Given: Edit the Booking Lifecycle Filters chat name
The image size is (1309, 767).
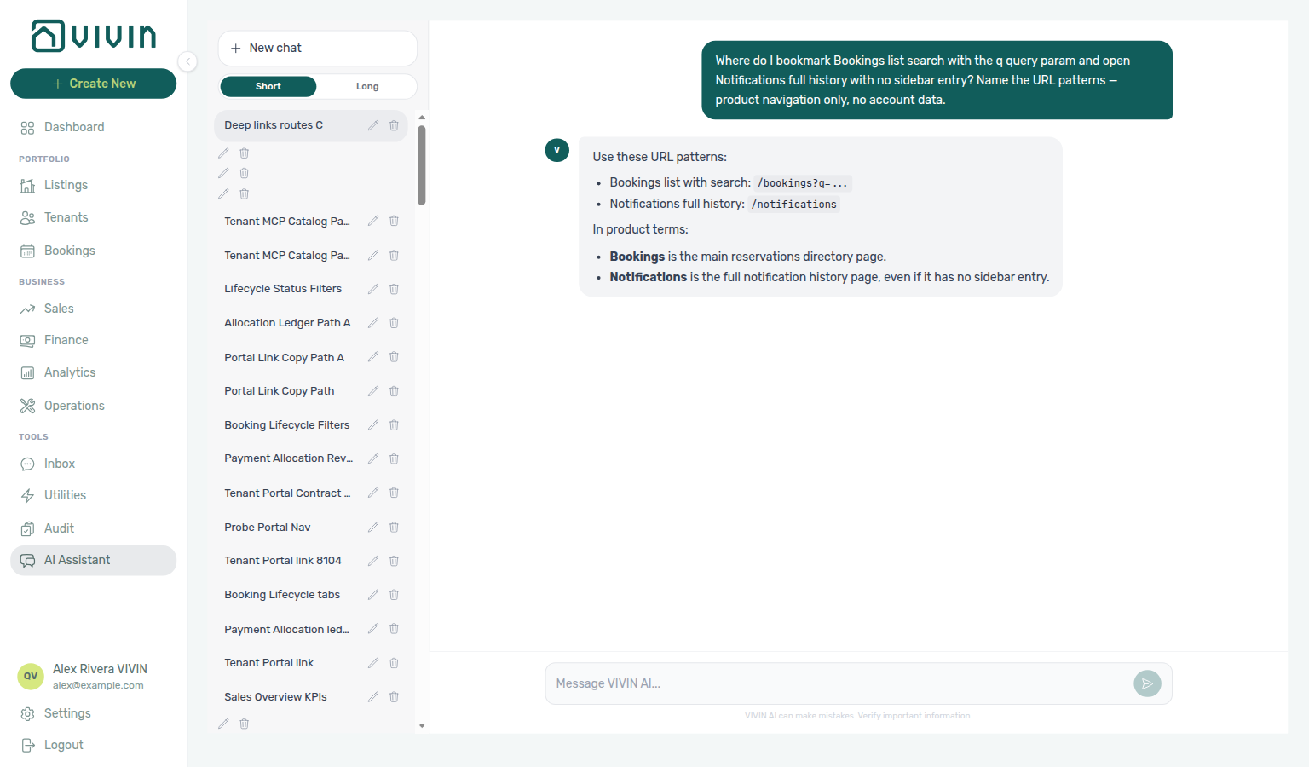Looking at the screenshot, I should coord(372,425).
